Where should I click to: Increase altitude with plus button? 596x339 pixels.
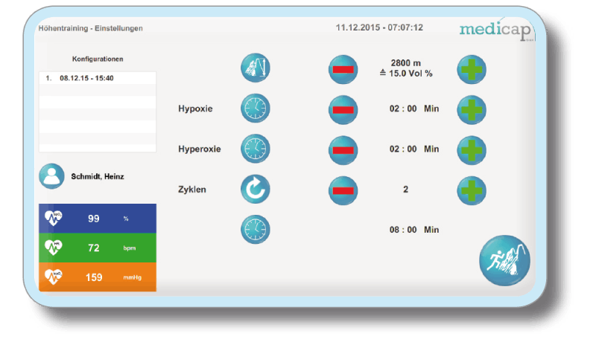[471, 69]
